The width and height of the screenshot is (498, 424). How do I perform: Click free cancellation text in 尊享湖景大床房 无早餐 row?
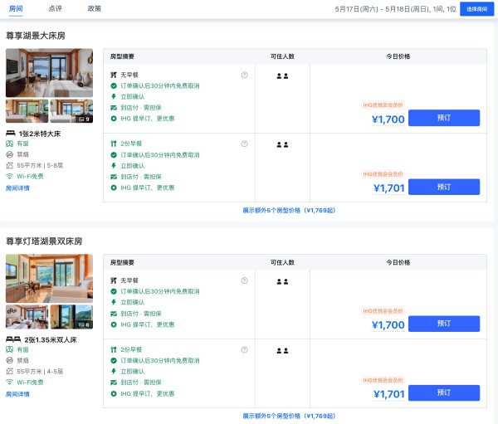coord(159,85)
